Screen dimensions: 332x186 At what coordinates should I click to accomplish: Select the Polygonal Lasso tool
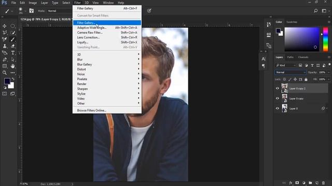pyautogui.click(x=5, y=33)
